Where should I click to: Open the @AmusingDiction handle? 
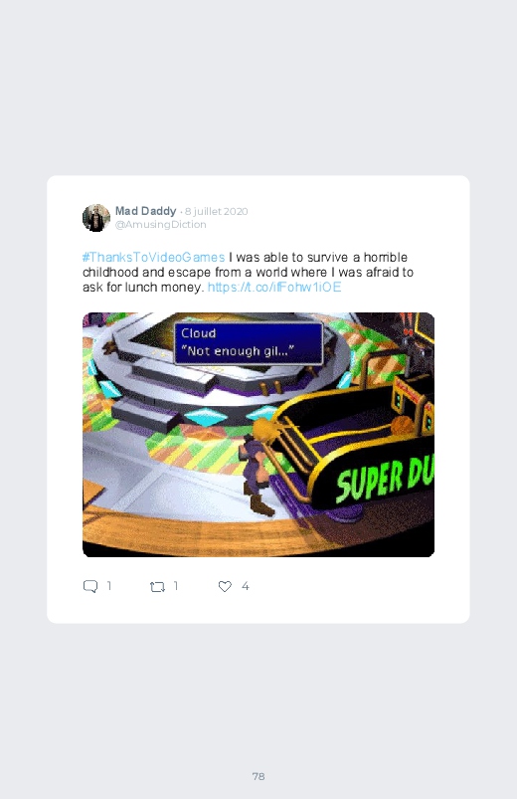click(160, 225)
